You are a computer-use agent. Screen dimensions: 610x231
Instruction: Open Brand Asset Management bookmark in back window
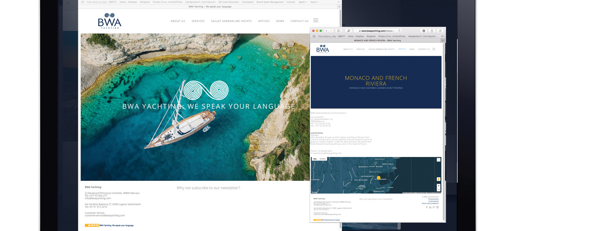(x=270, y=2)
